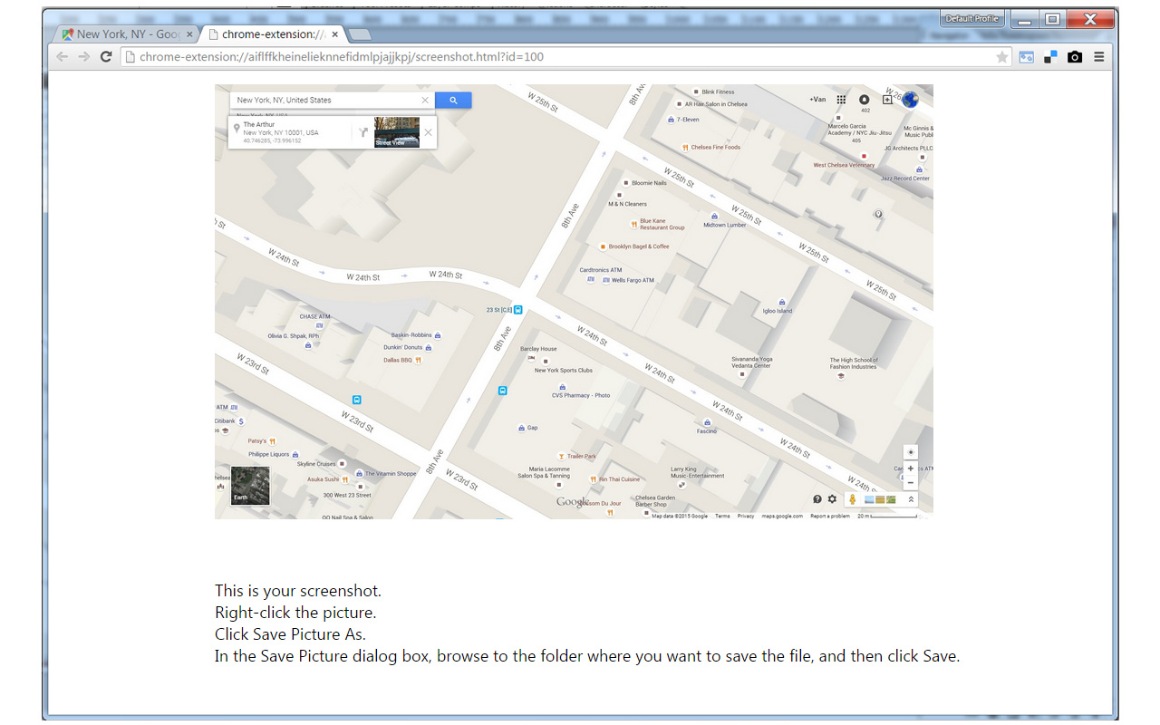Open the Default Profile switcher
Image resolution: width=1160 pixels, height=725 pixels.
[973, 19]
